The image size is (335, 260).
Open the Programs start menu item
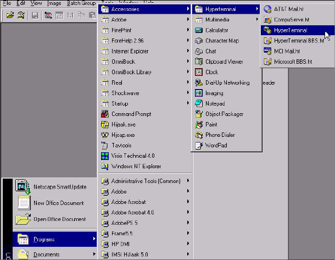point(55,239)
